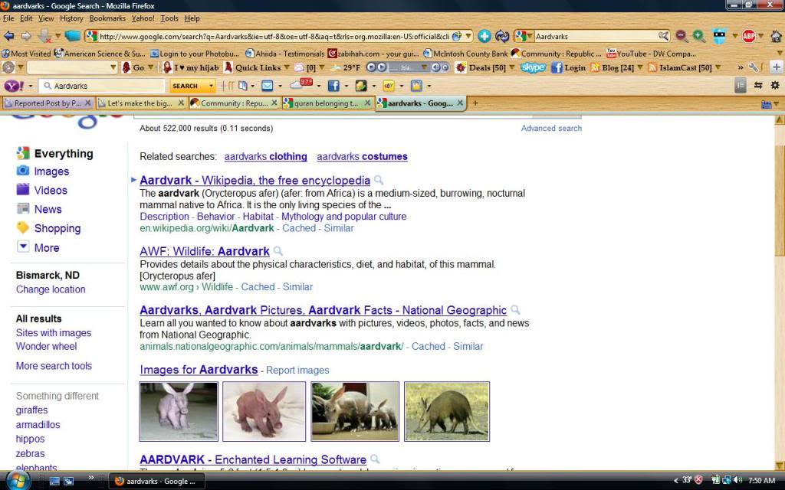Go to the home page icon
Screen dimensions: 785x490
[776, 36]
